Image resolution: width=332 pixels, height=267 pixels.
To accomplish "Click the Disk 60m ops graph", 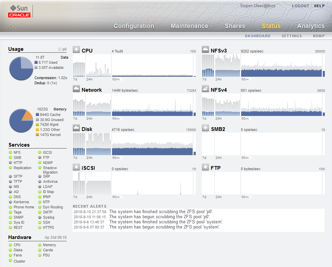I will coord(152,144).
